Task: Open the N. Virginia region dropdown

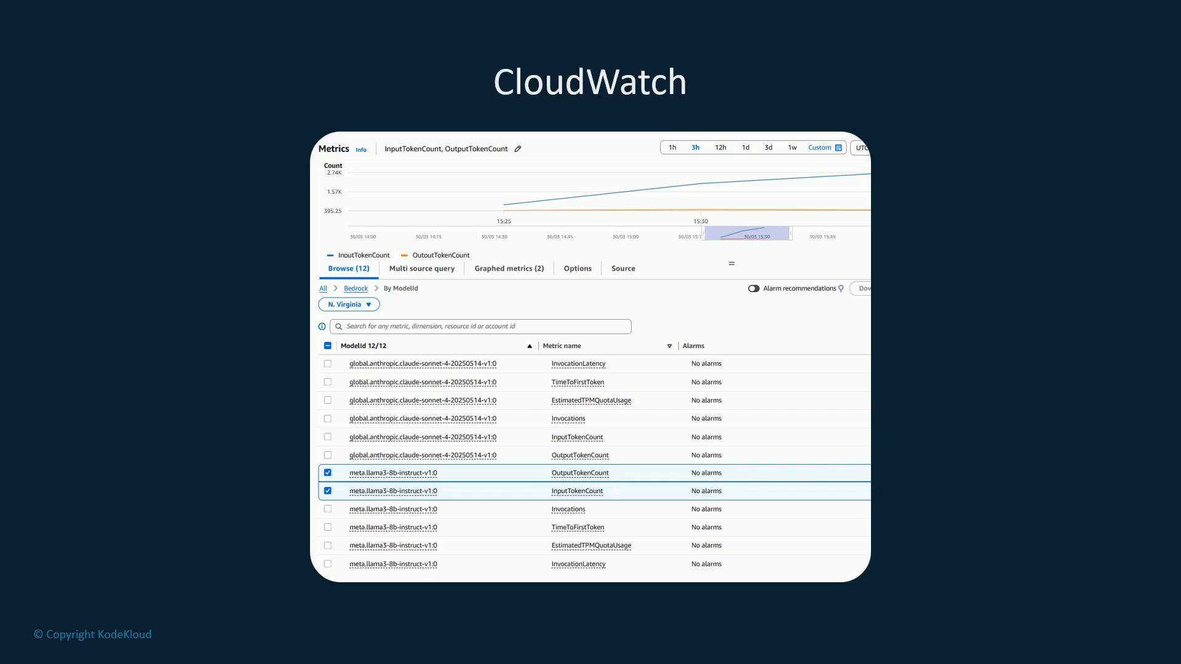Action: (349, 304)
